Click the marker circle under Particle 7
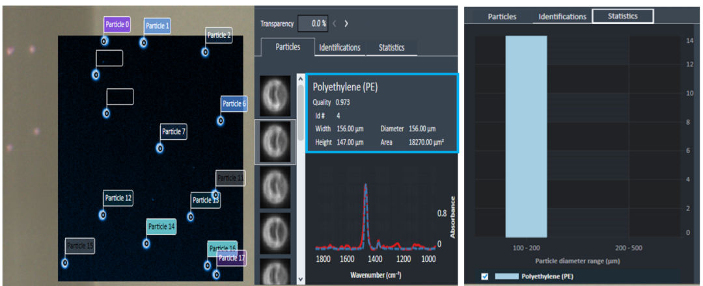The height and width of the screenshot is (286, 703). pos(160,148)
